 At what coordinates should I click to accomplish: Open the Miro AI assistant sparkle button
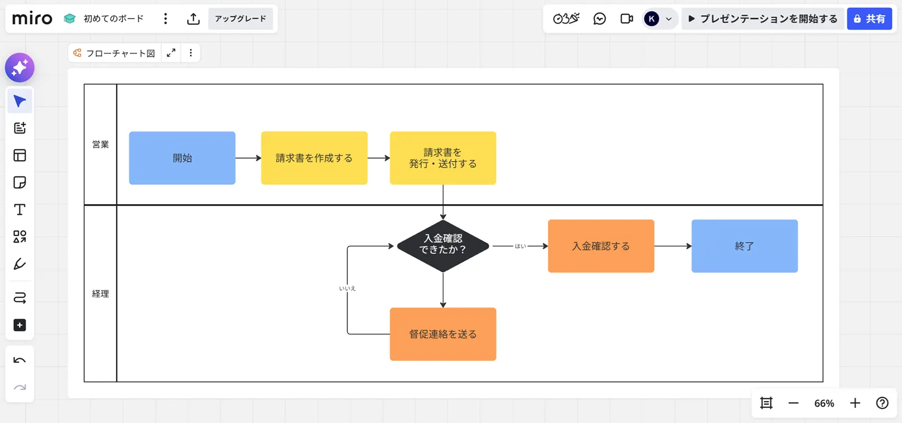(x=20, y=68)
